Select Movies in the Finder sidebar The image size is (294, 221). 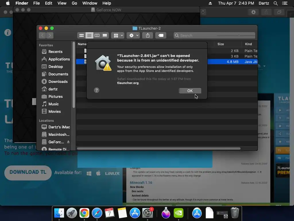(x=55, y=111)
